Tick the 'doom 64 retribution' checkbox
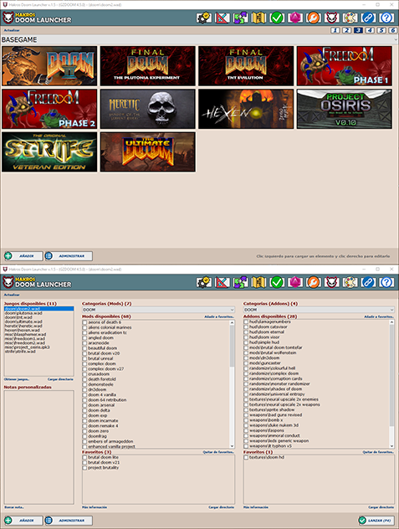399x529 pixels. 84,400
